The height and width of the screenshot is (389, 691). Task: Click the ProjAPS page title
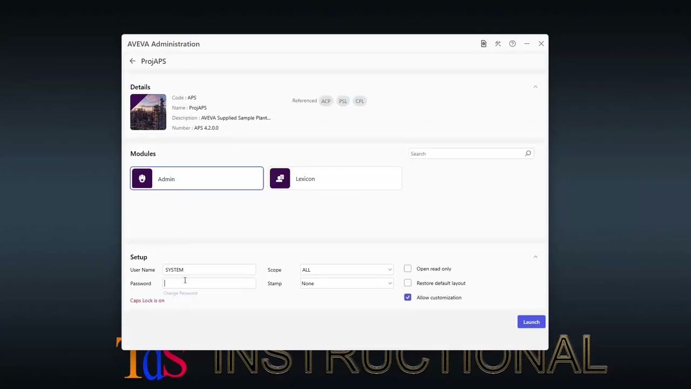click(153, 61)
